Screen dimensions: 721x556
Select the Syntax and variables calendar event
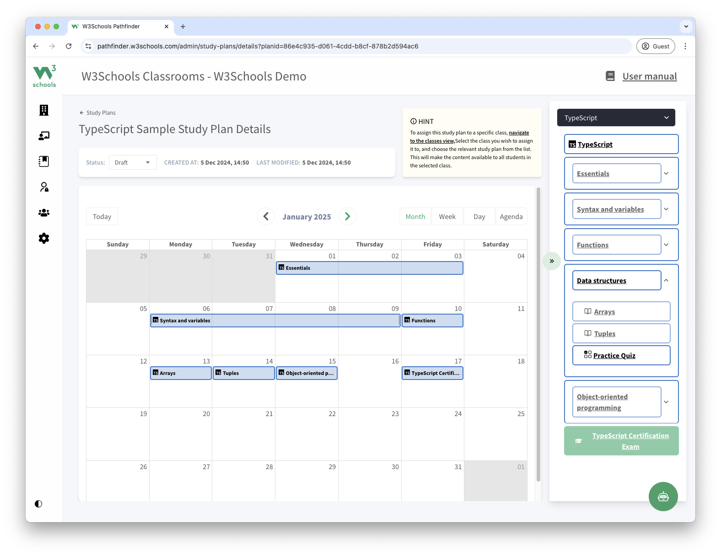(275, 321)
